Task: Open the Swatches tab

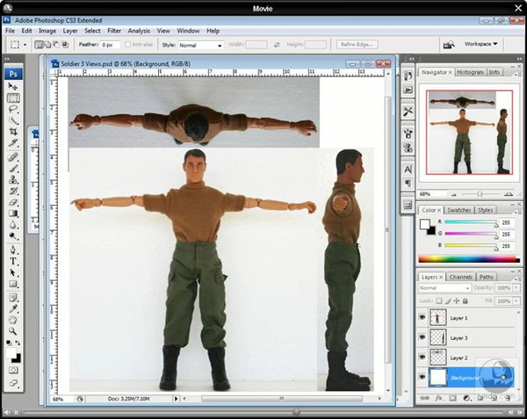Action: pyautogui.click(x=458, y=210)
